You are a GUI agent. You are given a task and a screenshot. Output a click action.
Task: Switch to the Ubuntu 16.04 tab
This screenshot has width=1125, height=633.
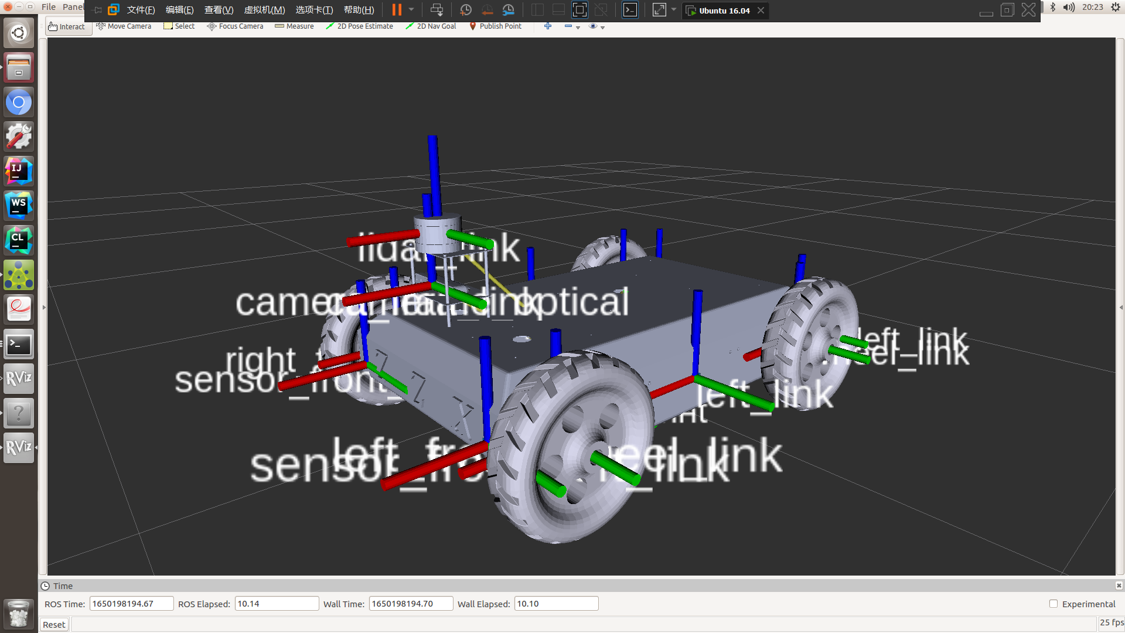click(724, 11)
